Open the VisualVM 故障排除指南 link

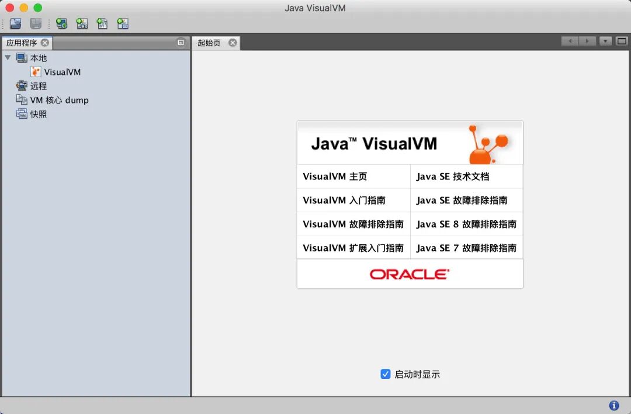353,224
